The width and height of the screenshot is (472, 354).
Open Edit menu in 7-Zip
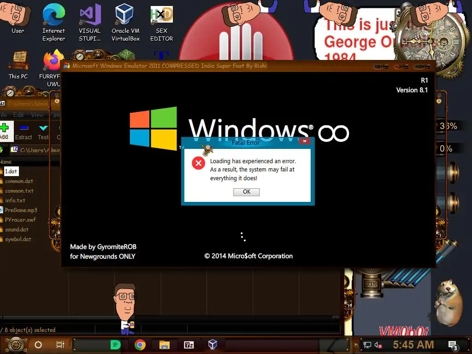click(x=18, y=115)
